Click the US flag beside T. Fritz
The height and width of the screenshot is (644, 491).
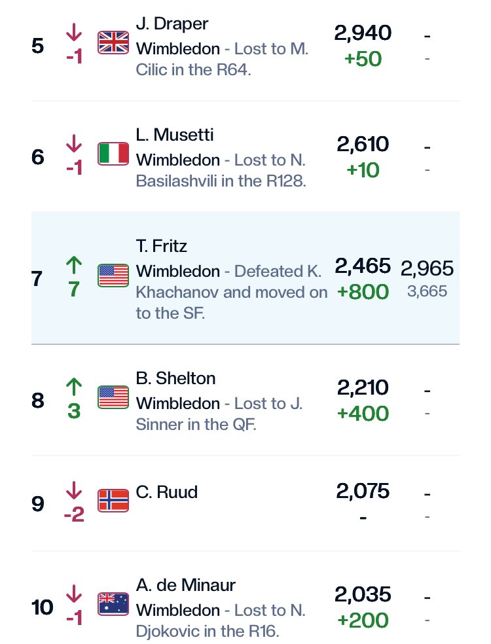coord(113,275)
